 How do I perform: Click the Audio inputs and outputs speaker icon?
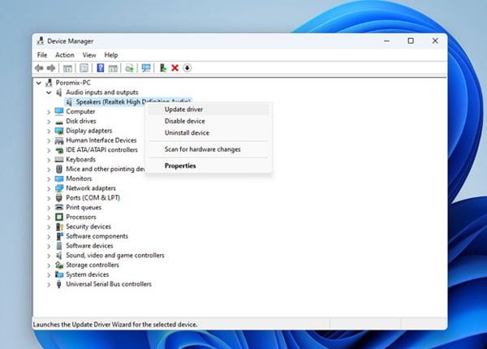coord(58,93)
